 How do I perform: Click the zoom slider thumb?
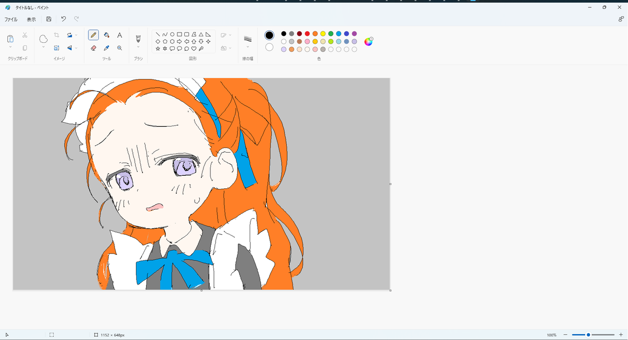click(x=588, y=335)
